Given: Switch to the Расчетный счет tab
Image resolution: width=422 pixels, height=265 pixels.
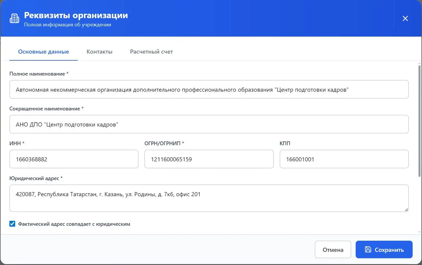Looking at the screenshot, I should click(x=151, y=52).
